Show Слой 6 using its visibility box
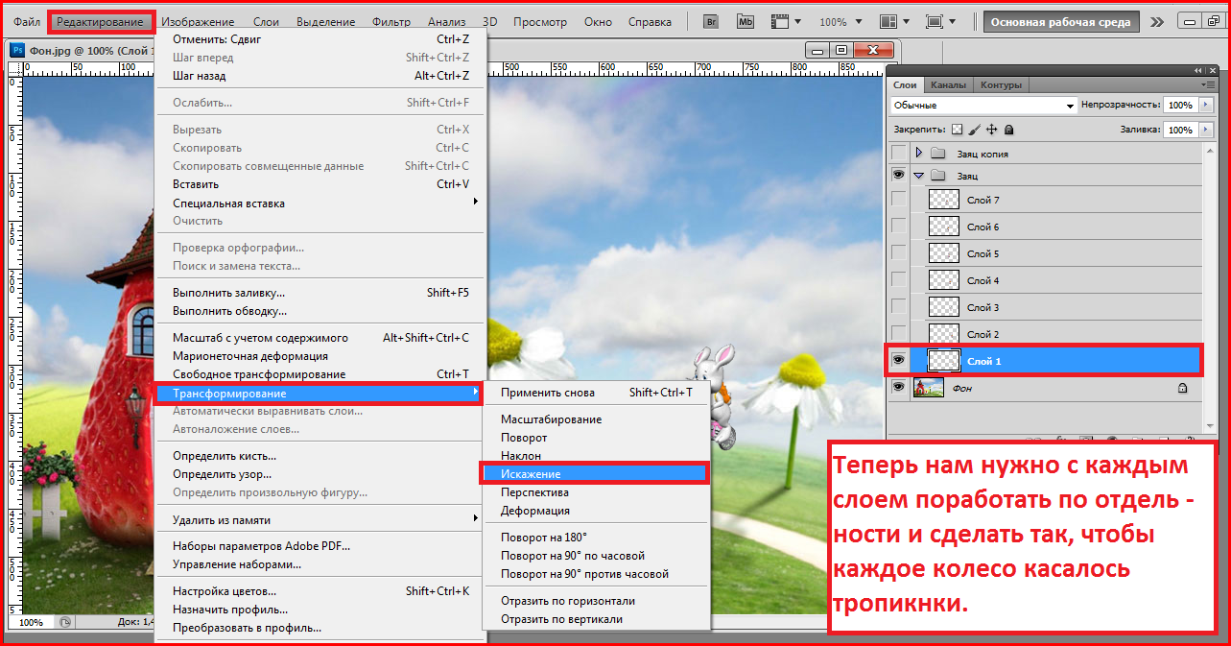Screen dimensions: 1231x646 coord(898,227)
